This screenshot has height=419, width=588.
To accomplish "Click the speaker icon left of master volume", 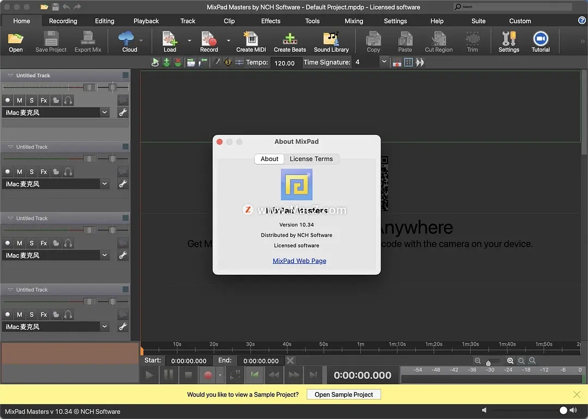I will [x=484, y=410].
